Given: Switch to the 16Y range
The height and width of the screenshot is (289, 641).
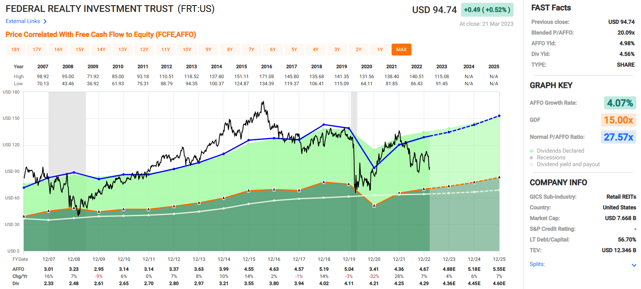Looking at the screenshot, I should 58,50.
